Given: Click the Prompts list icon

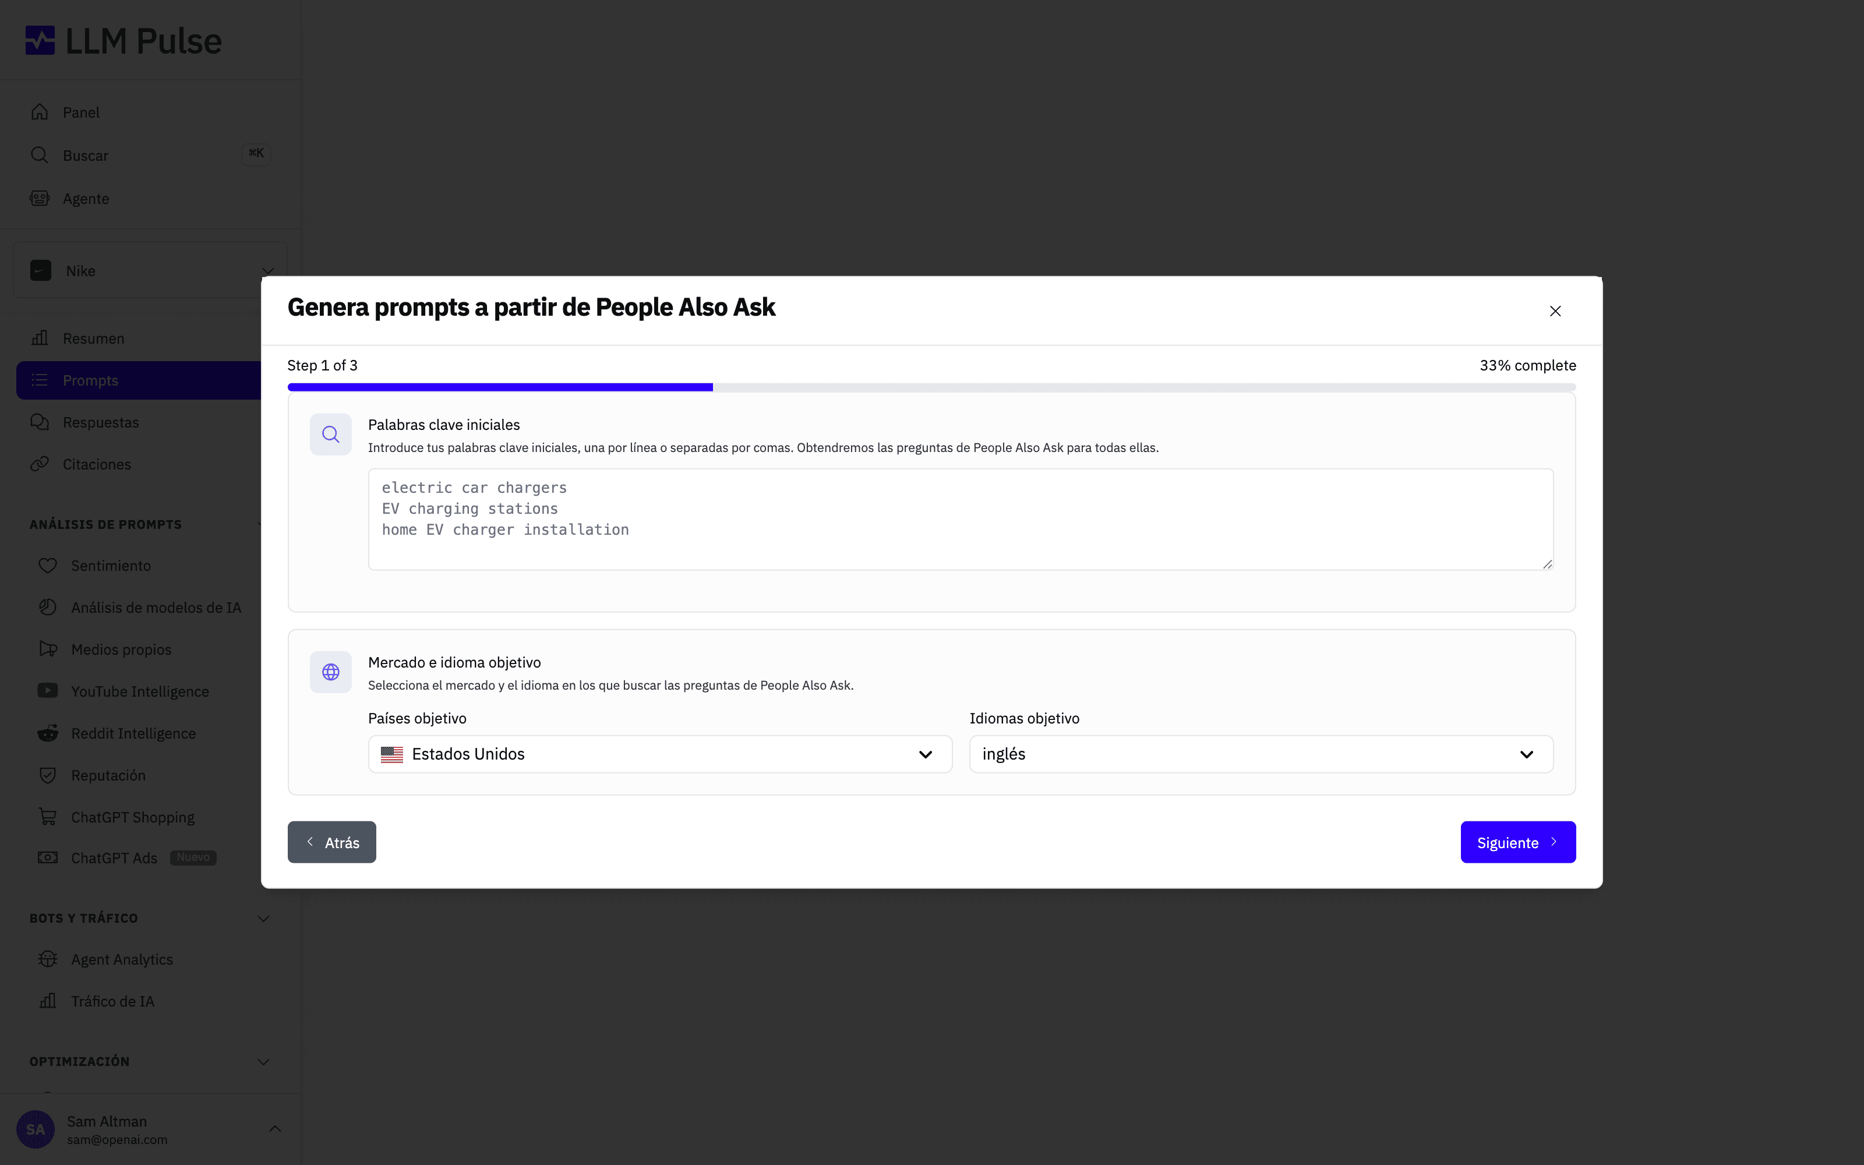Looking at the screenshot, I should (39, 380).
